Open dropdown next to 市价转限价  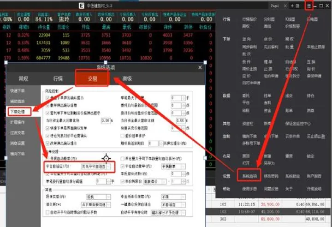click(x=155, y=182)
